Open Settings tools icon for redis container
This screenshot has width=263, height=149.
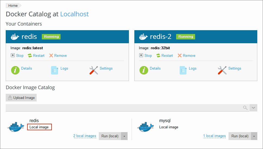click(94, 70)
